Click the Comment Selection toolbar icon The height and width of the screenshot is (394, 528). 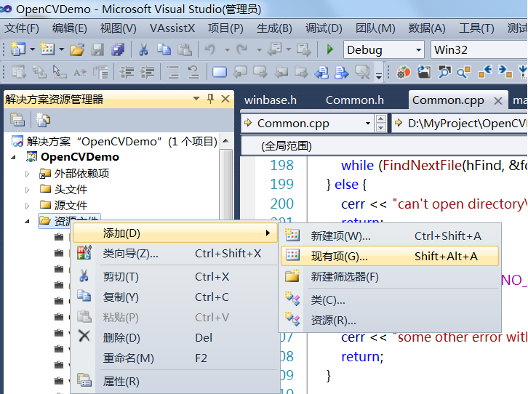click(x=173, y=72)
